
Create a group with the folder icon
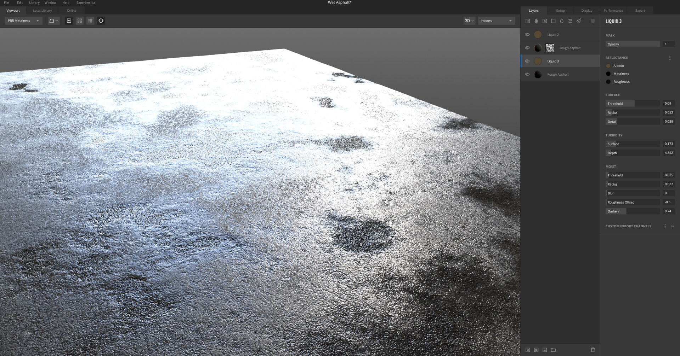pyautogui.click(x=553, y=350)
